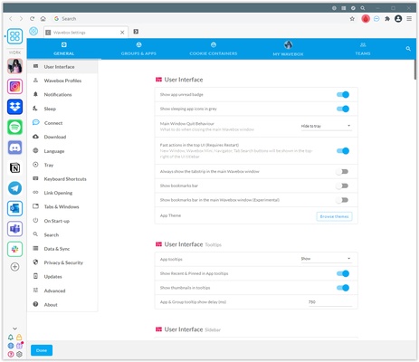Image resolution: width=419 pixels, height=362 pixels.
Task: Toggle Fast actions in the top UI
Action: coord(343,151)
